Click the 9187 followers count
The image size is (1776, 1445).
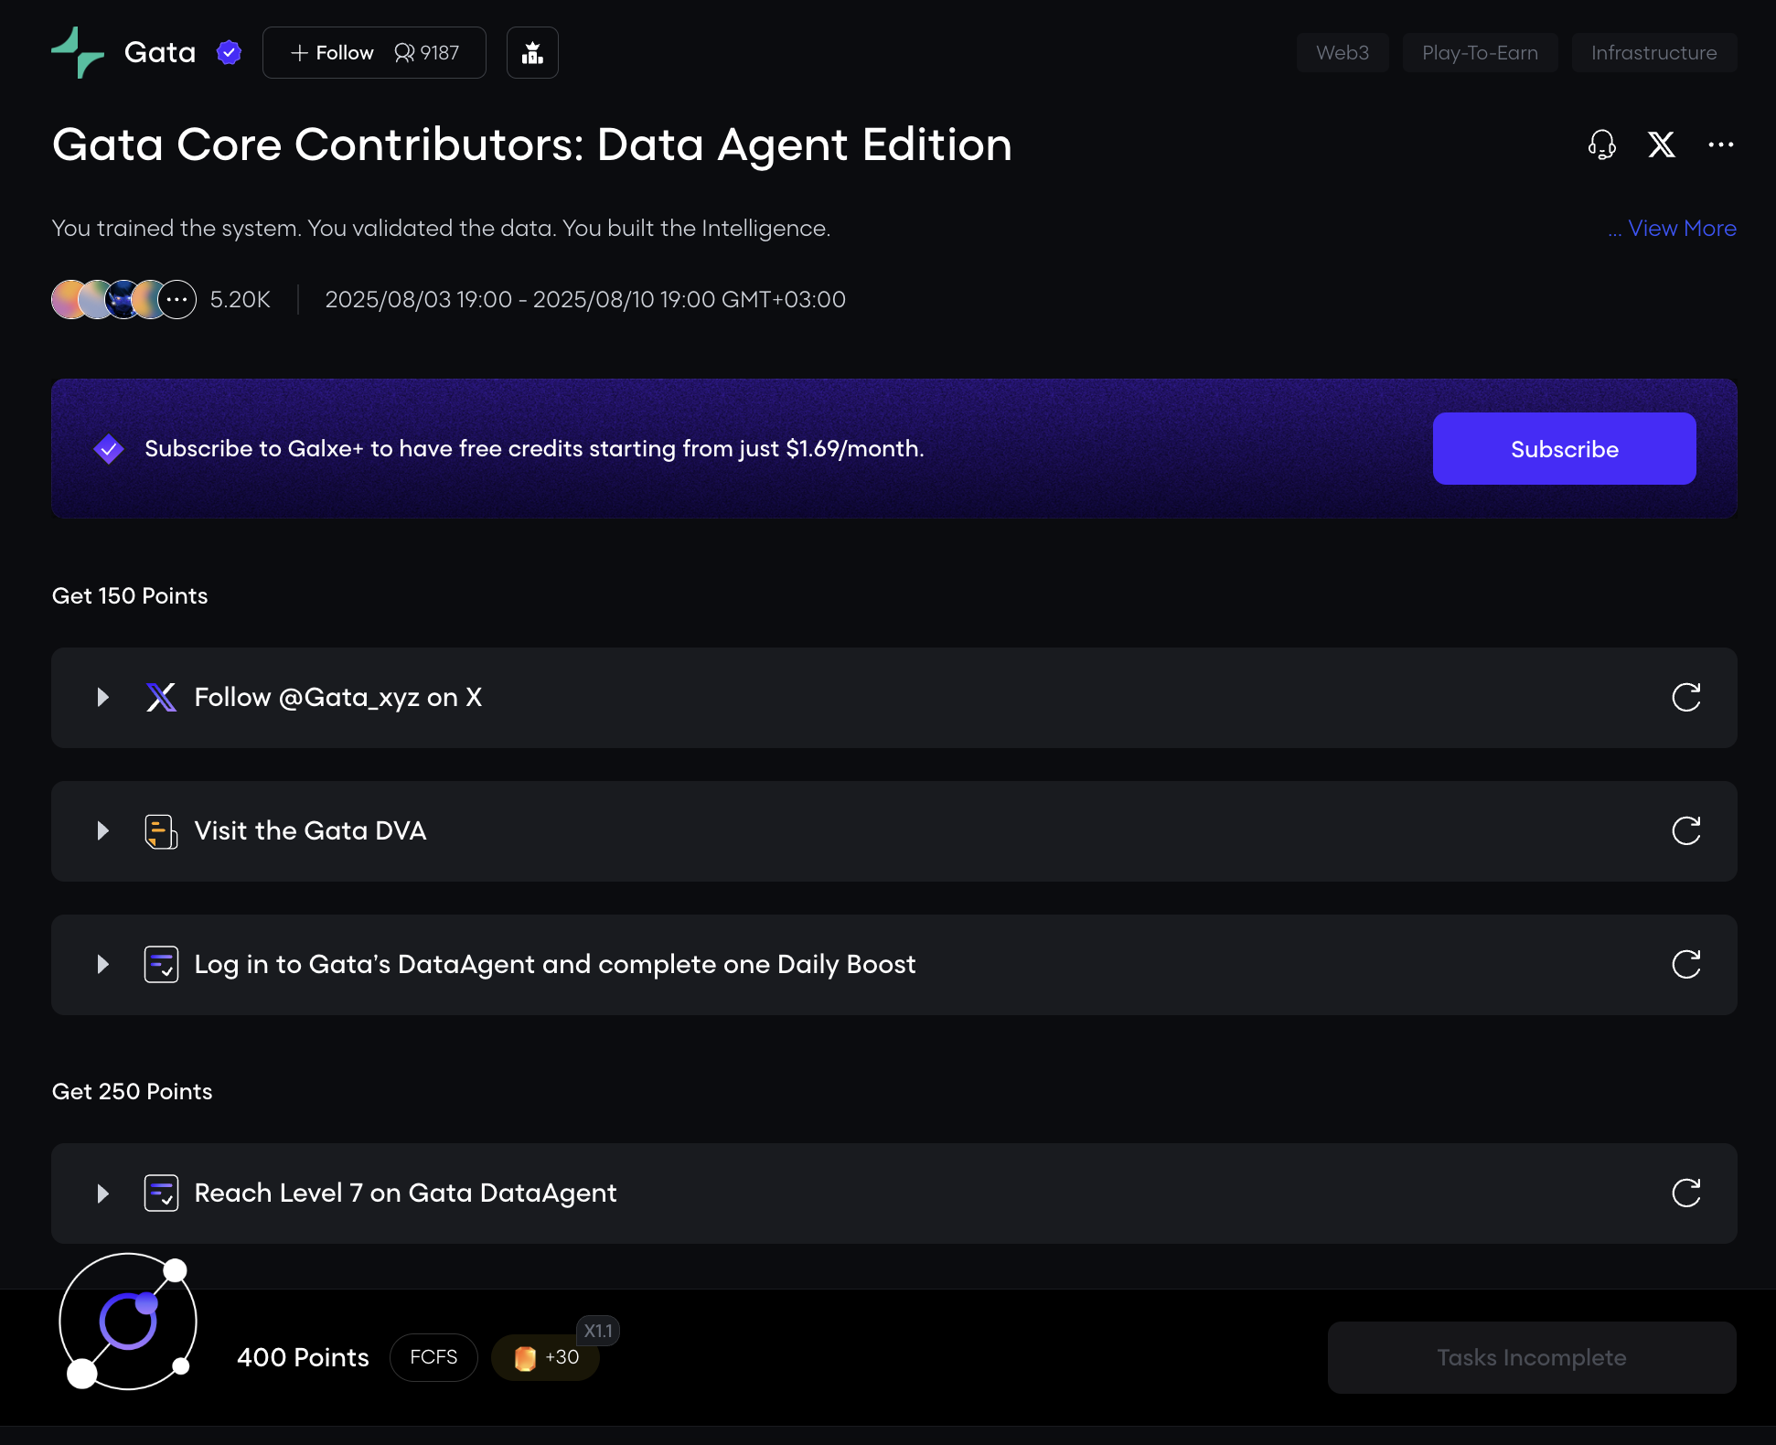click(427, 53)
